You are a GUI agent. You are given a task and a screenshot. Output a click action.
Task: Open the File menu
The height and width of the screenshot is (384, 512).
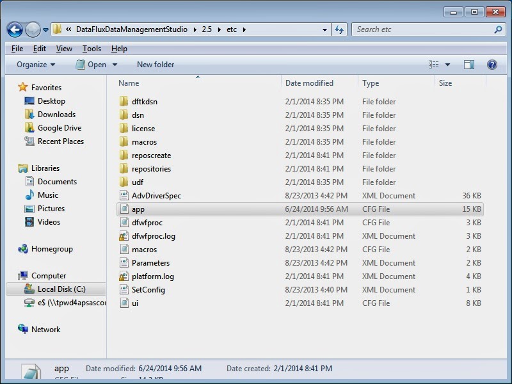click(17, 49)
